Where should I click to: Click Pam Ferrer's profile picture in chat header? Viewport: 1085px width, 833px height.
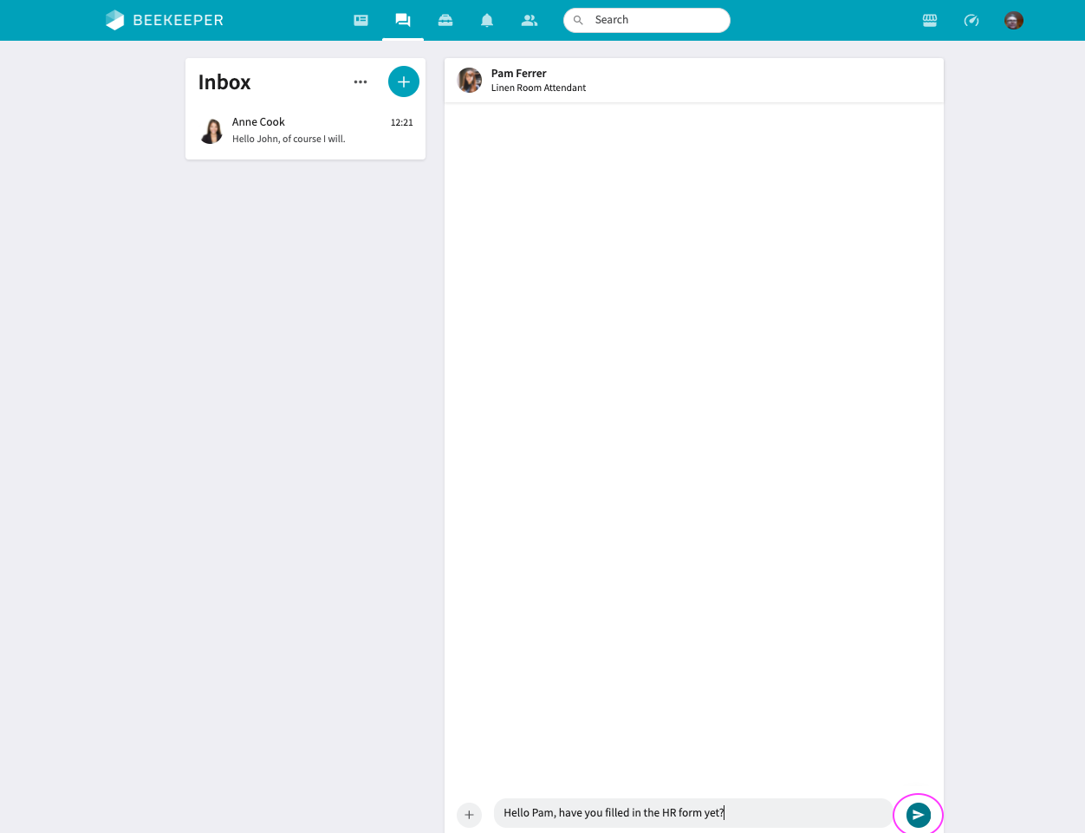click(x=470, y=81)
